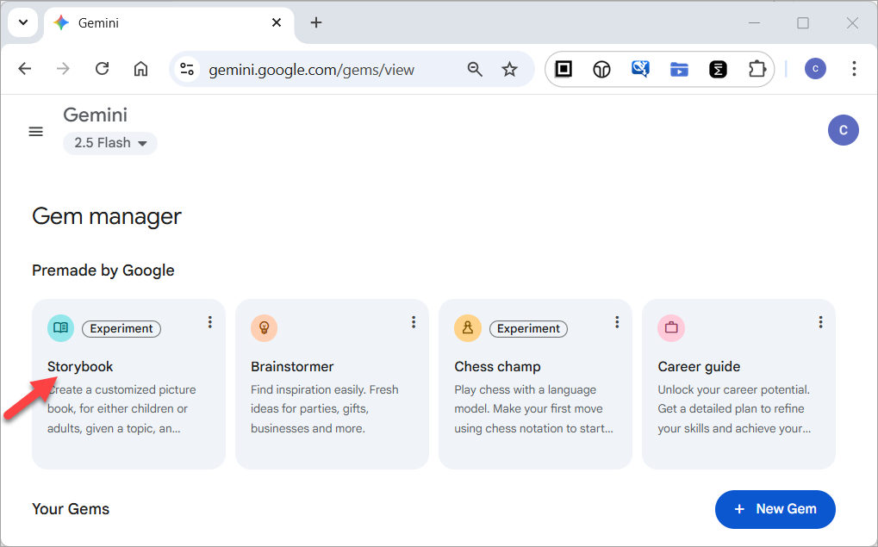This screenshot has width=878, height=547.
Task: Open the Google account avatar on page
Action: pos(844,130)
